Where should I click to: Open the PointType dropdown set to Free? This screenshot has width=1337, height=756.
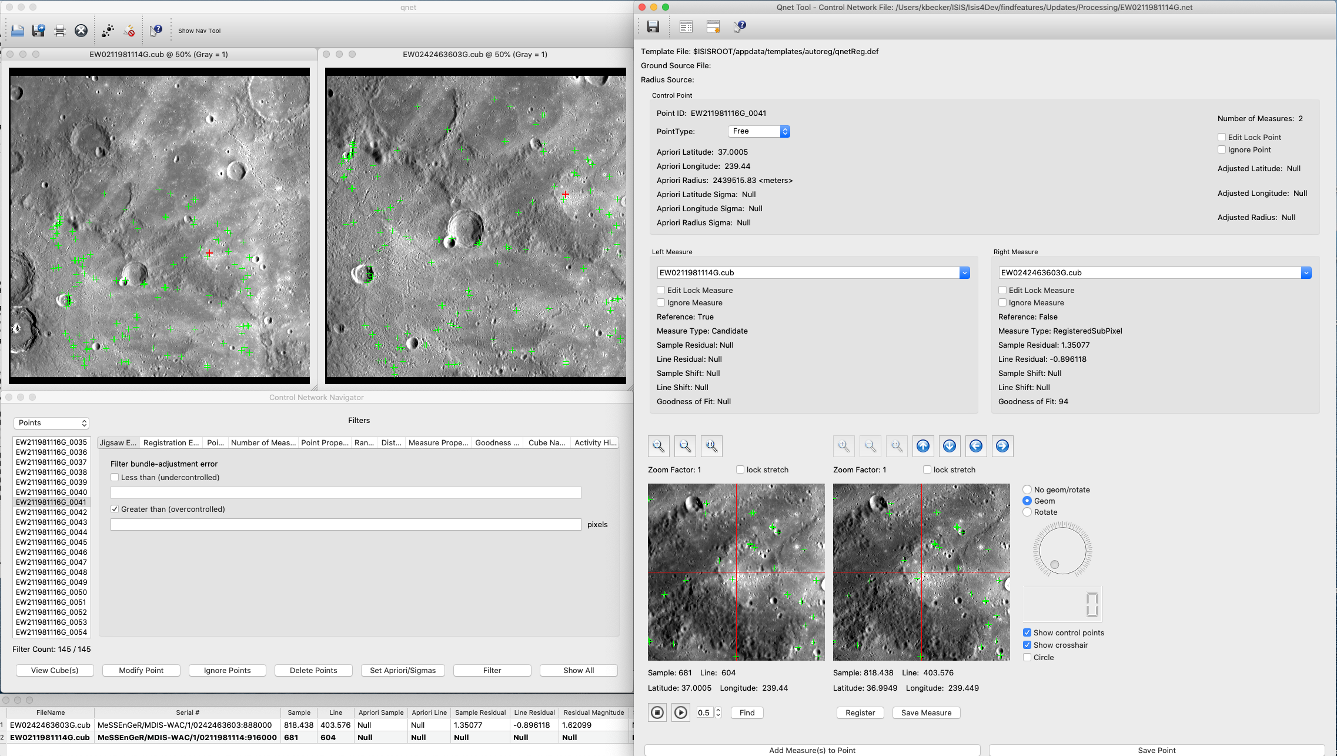758,131
